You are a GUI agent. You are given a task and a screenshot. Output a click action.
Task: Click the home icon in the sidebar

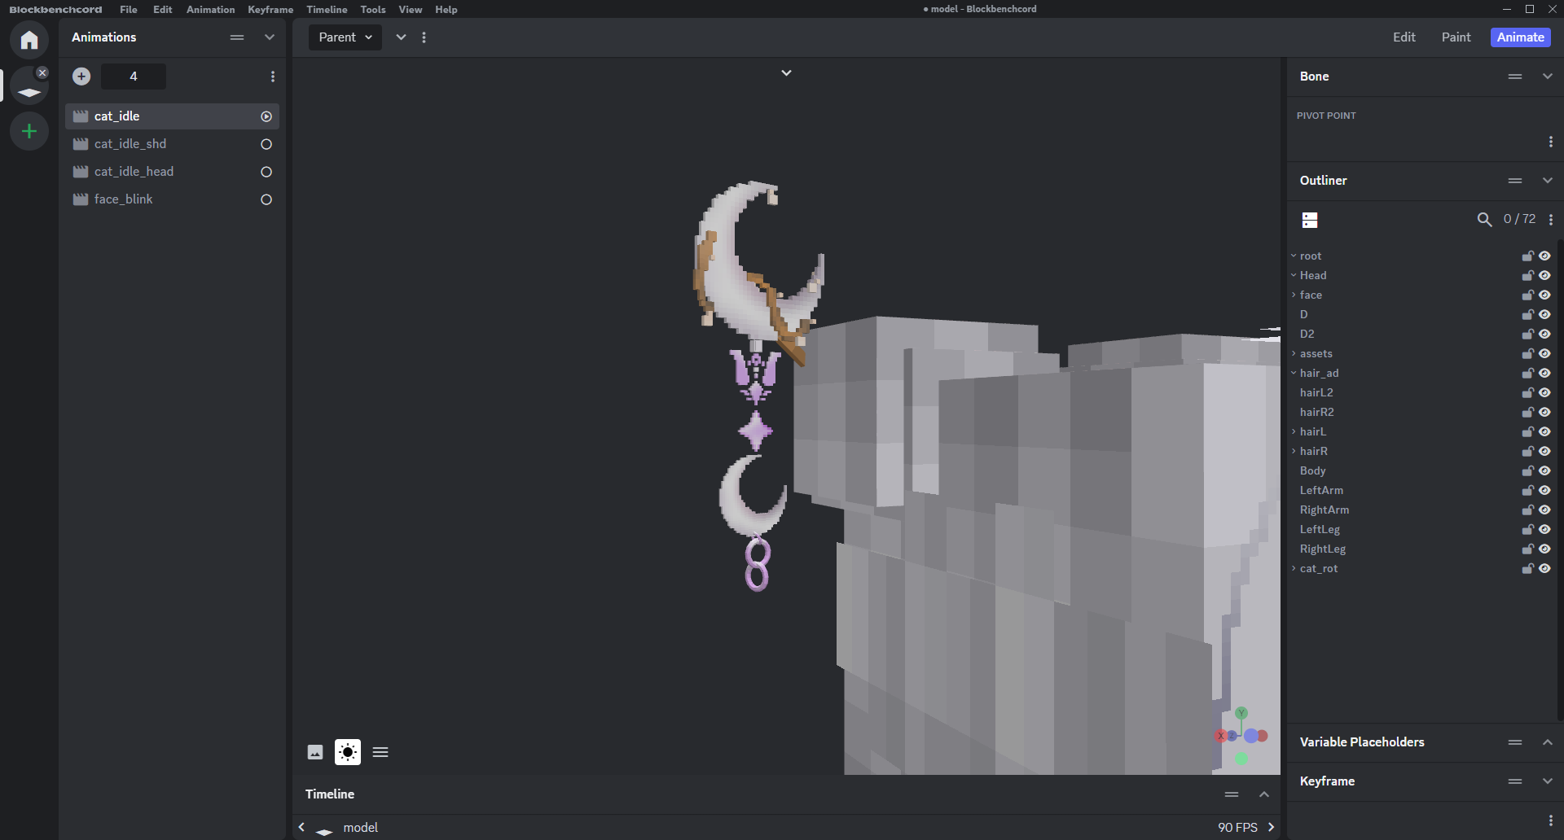point(29,40)
